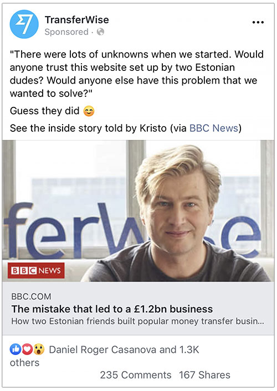The width and height of the screenshot is (277, 391).
Task: Click the red BBC NEWS badge on image
Action: [36, 270]
